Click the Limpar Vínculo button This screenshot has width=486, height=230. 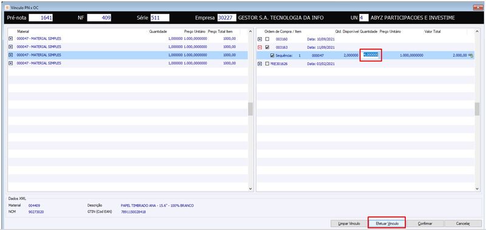[x=349, y=223]
